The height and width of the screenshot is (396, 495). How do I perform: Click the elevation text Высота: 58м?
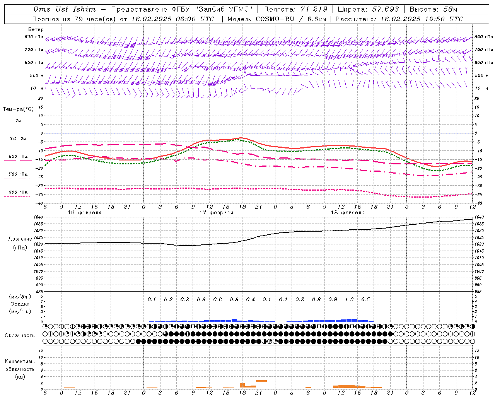433,9
